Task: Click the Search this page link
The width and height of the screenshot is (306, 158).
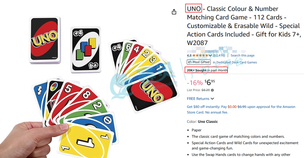Action: (243, 56)
